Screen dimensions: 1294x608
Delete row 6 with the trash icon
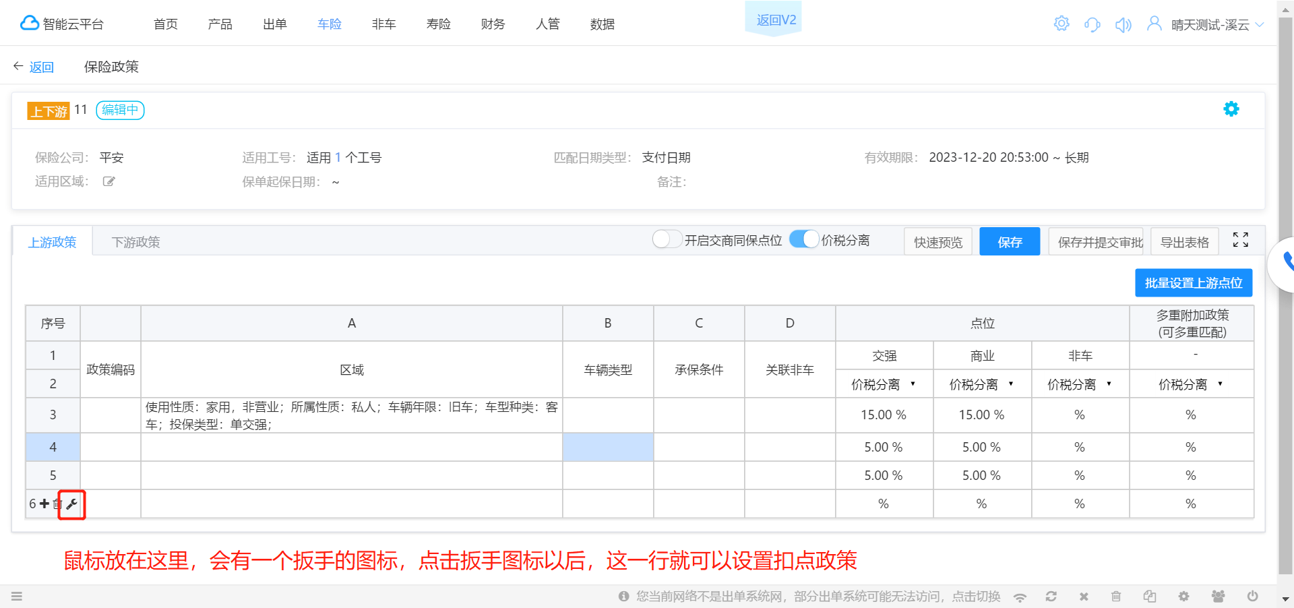coord(57,504)
